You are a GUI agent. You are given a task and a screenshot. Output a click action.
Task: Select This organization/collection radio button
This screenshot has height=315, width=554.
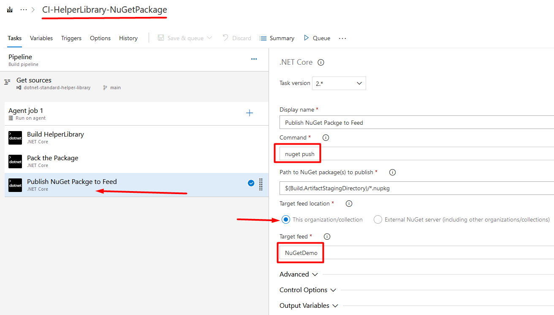tap(286, 219)
